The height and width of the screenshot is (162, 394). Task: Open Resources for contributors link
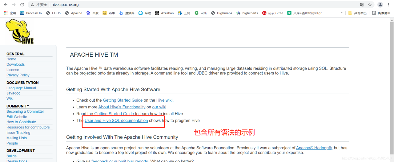[x=28, y=127]
